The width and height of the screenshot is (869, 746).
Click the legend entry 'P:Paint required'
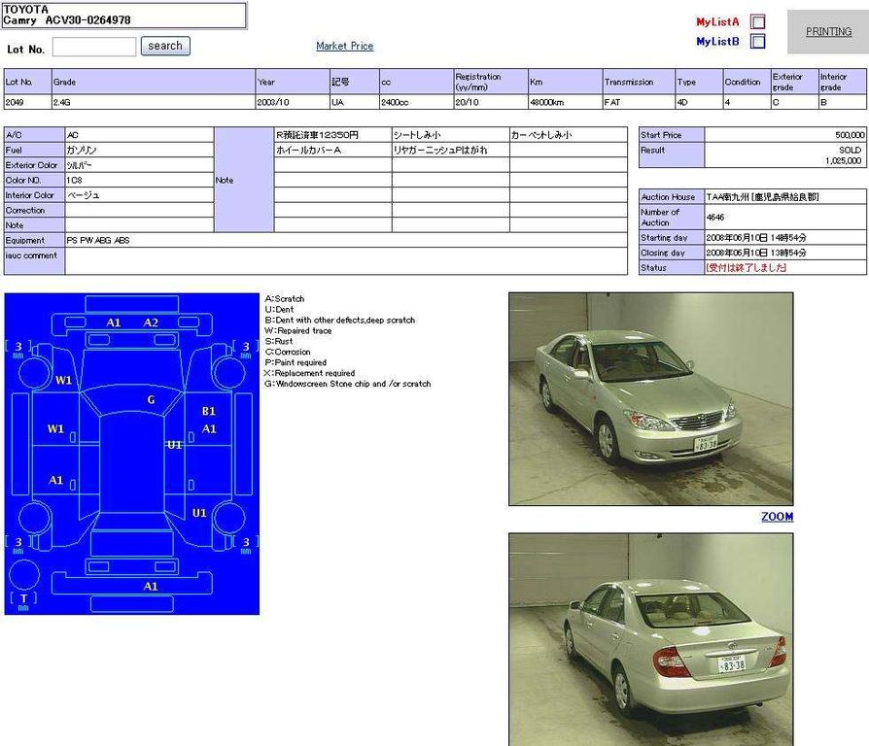pos(295,362)
